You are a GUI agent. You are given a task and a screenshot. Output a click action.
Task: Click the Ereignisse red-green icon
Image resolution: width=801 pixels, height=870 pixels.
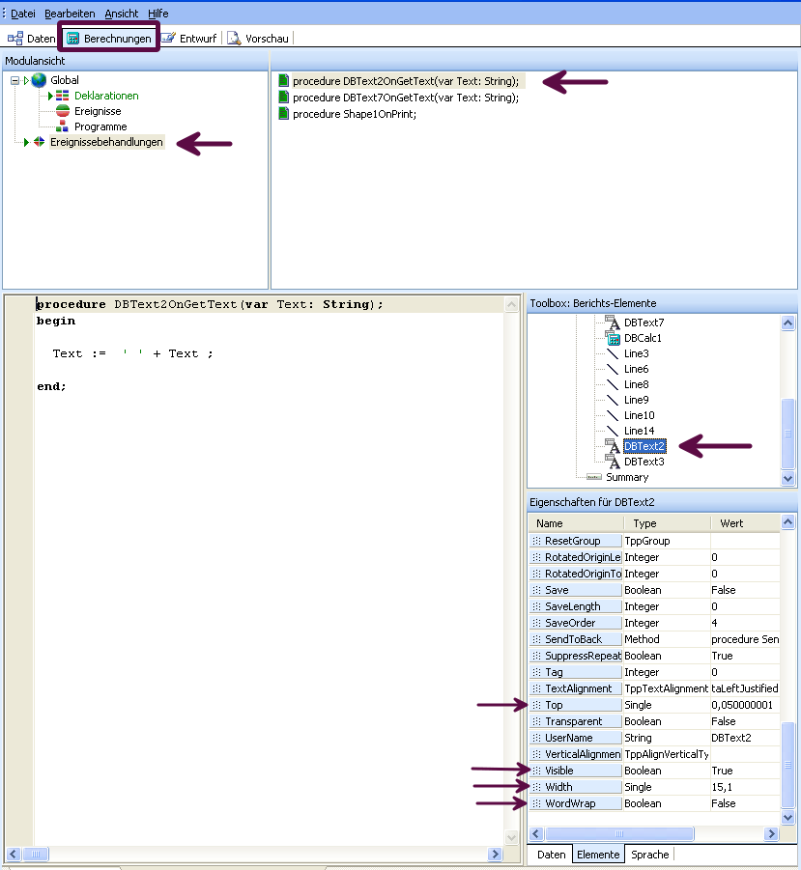point(63,111)
